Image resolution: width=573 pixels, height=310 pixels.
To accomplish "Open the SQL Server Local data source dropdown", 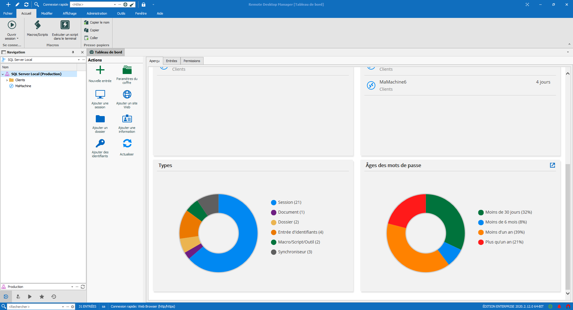I will coord(79,60).
